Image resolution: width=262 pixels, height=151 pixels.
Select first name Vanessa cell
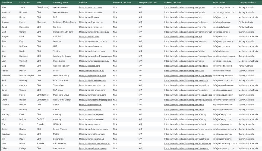tap(6, 12)
